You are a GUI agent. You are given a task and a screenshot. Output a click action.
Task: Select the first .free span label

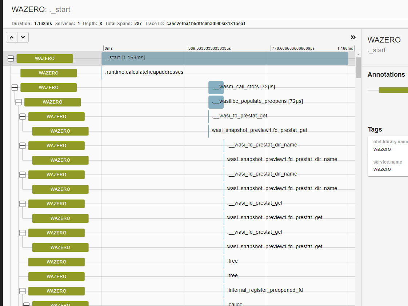click(232, 261)
